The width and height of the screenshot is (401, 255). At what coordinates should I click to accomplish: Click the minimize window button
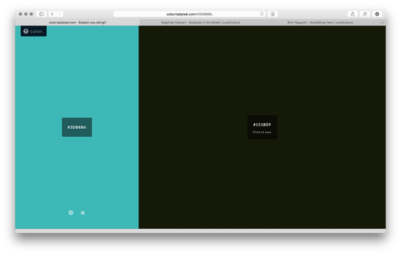tap(26, 14)
